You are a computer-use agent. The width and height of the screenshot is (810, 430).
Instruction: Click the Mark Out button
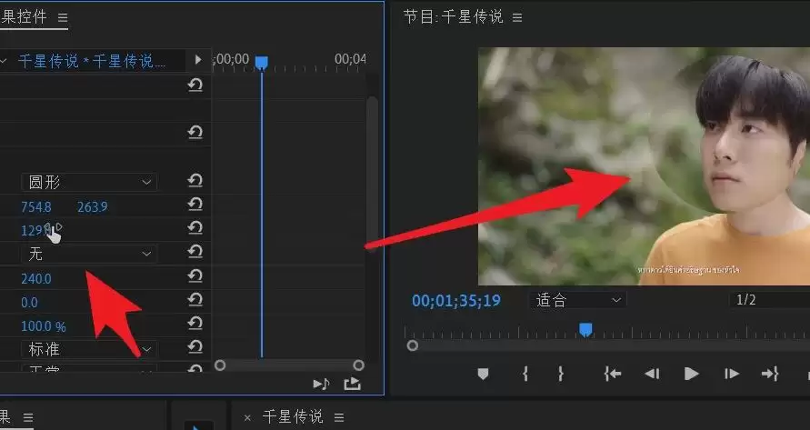click(561, 374)
